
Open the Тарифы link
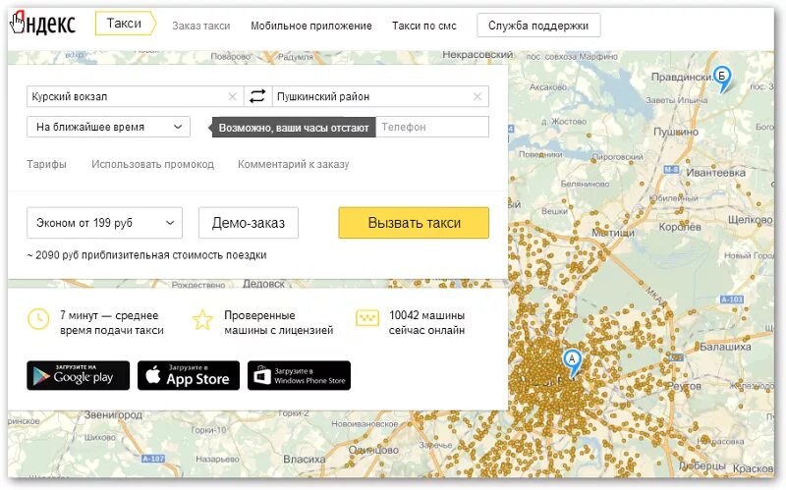[x=46, y=164]
